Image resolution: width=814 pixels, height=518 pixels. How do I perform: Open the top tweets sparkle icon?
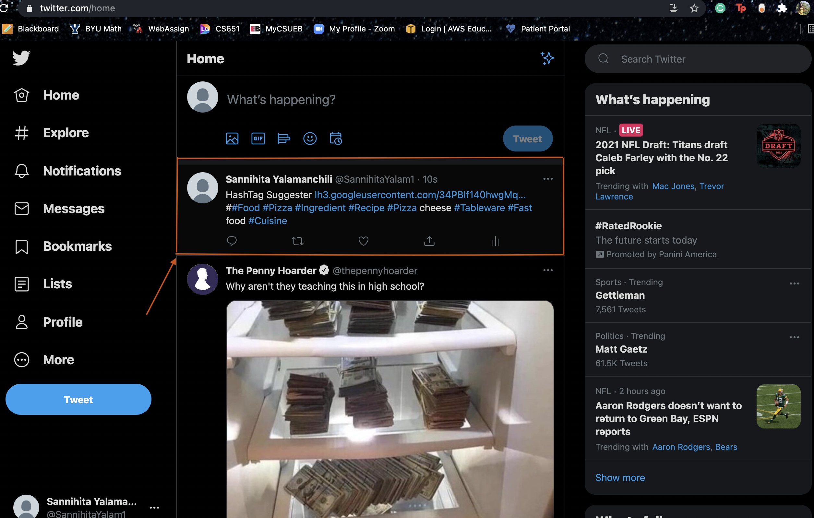coord(547,58)
